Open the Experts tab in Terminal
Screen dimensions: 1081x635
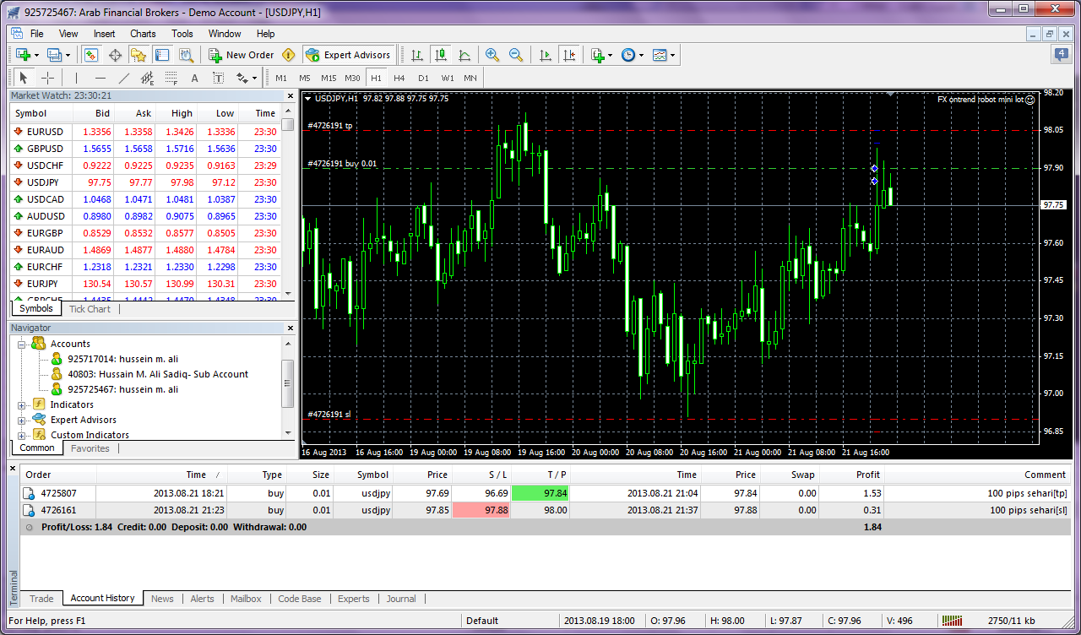(354, 599)
